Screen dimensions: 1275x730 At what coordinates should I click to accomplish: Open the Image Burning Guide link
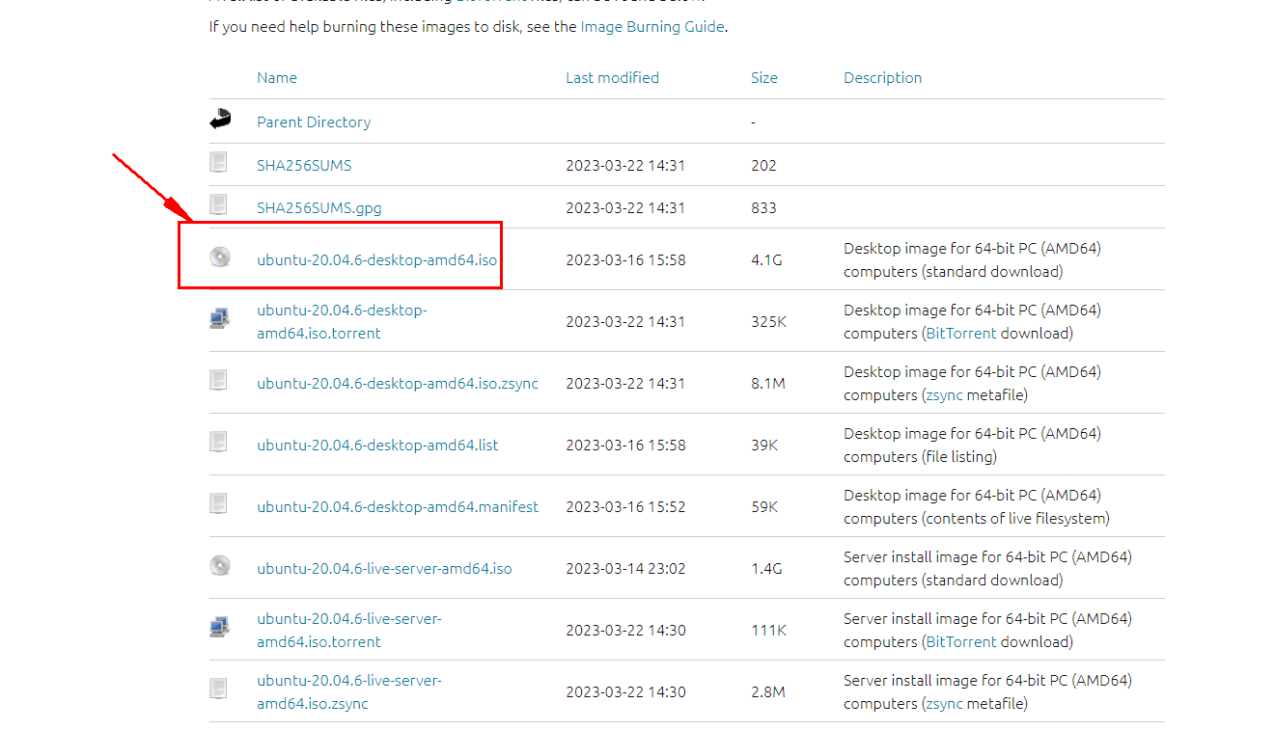coord(652,27)
